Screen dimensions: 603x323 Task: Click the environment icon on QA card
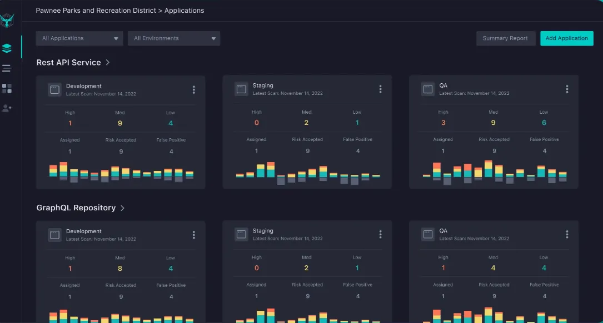428,89
